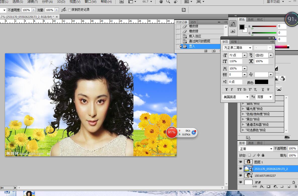Delete layer using the trash icon
Viewport: 298px width, 196px height.
(x=295, y=187)
